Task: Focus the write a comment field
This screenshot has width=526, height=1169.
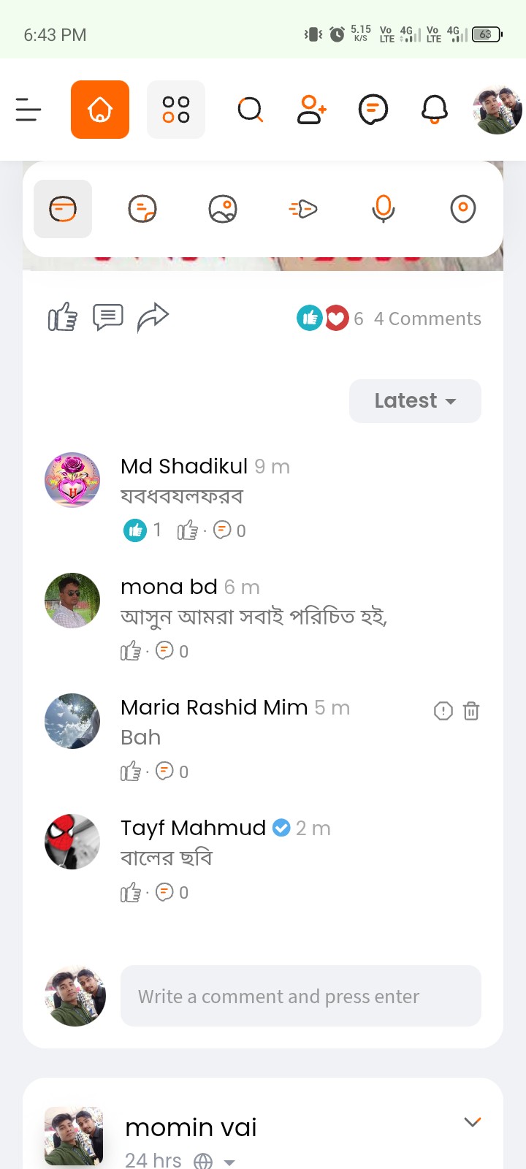Action: [300, 997]
